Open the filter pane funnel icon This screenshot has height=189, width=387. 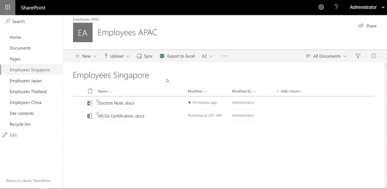[358, 56]
